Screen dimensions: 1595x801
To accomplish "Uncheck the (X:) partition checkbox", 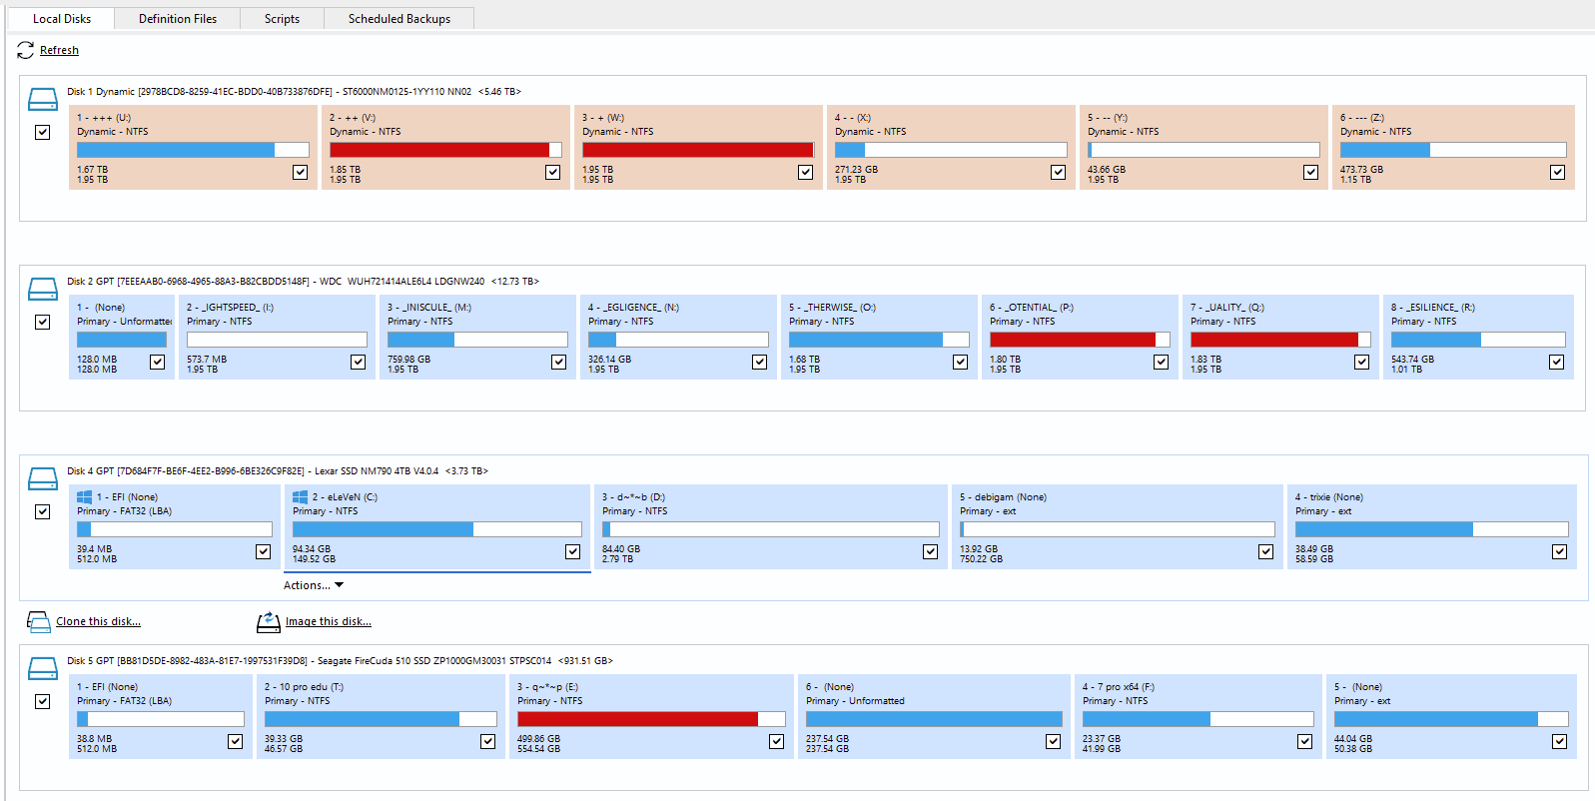I will 1058,172.
